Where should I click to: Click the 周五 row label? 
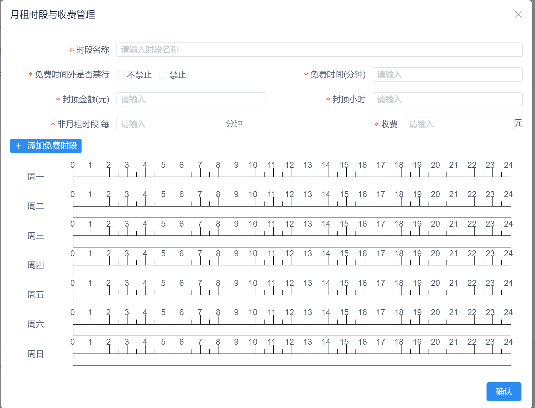[x=36, y=295]
